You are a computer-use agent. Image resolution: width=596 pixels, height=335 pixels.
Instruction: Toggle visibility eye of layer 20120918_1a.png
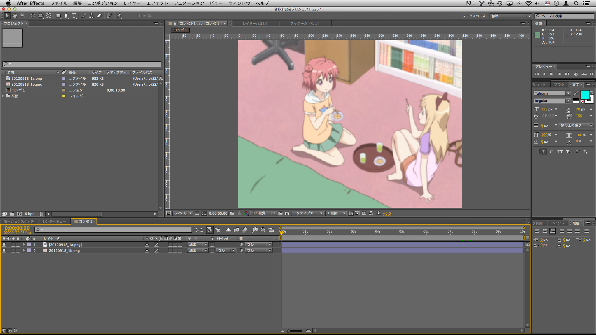[4, 245]
